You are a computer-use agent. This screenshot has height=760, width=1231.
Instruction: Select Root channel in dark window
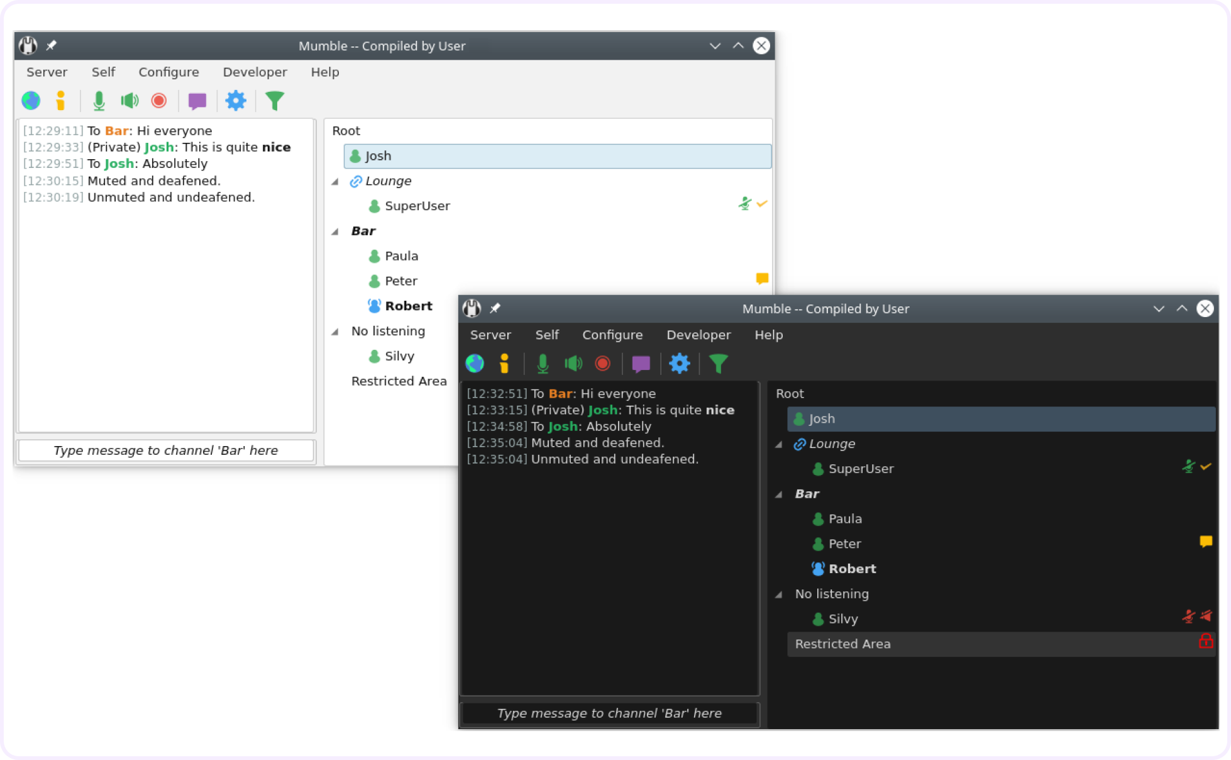coord(790,394)
